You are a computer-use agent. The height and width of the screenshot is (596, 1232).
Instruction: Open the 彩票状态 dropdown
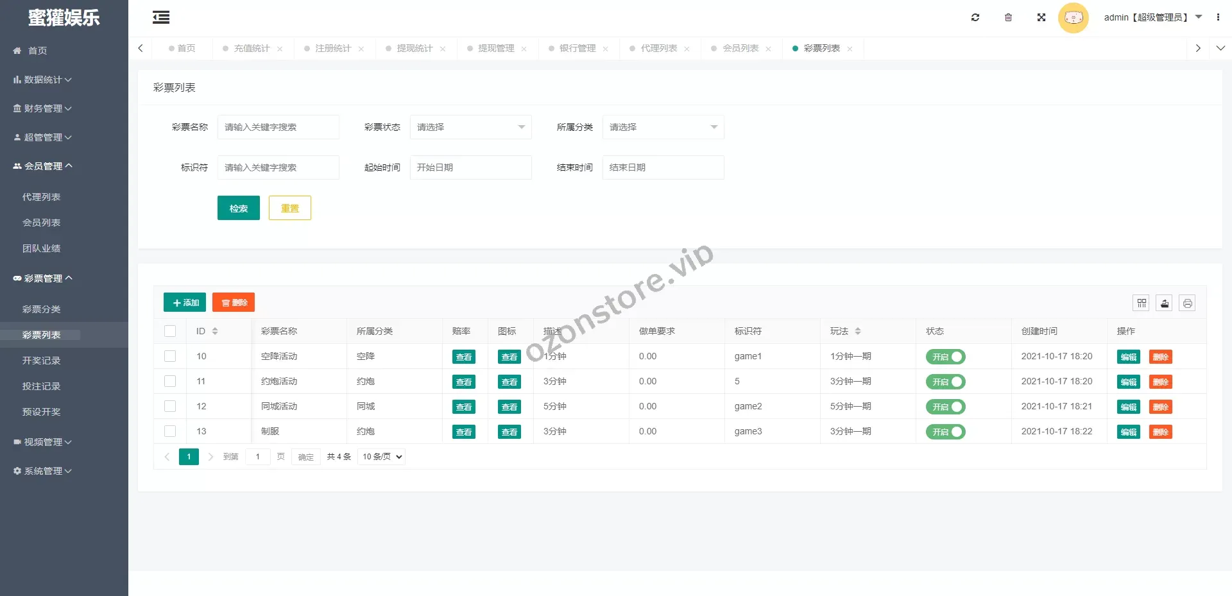(470, 127)
